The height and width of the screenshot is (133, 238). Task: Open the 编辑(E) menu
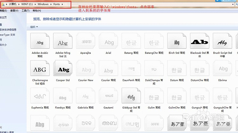click(3, 10)
